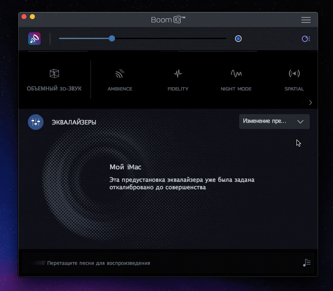The image size is (333, 291).
Task: Click the Мой iMac preset title
Action: pyautogui.click(x=125, y=167)
